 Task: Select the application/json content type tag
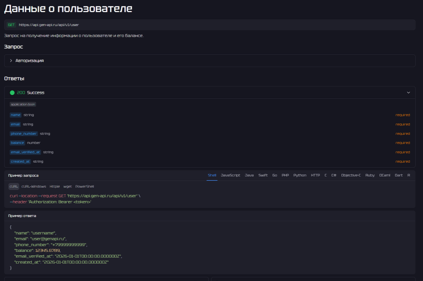click(23, 105)
